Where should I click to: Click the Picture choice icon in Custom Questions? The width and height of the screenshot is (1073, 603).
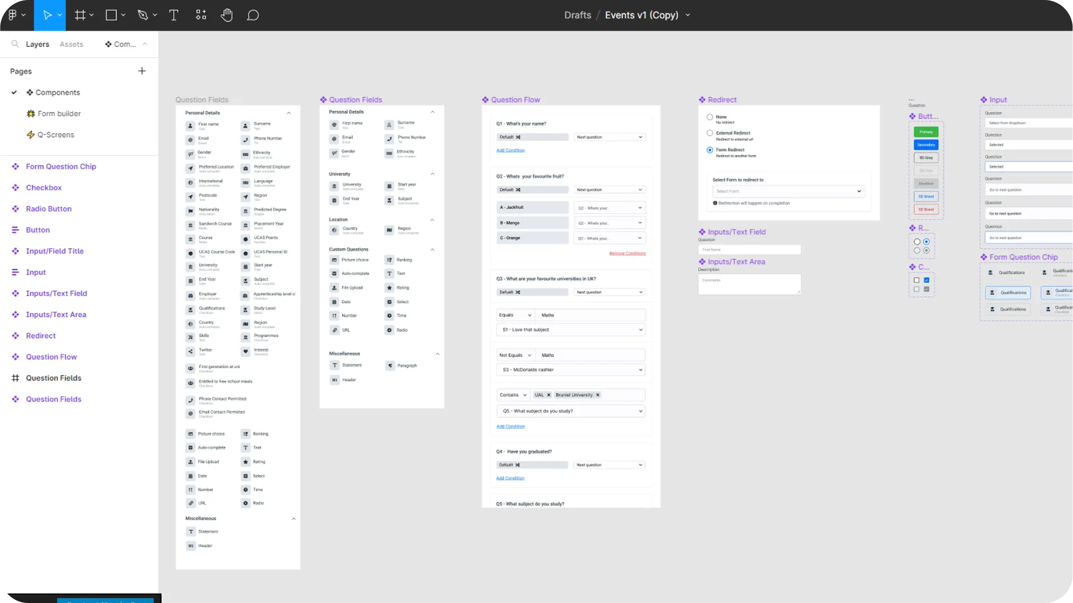(334, 260)
